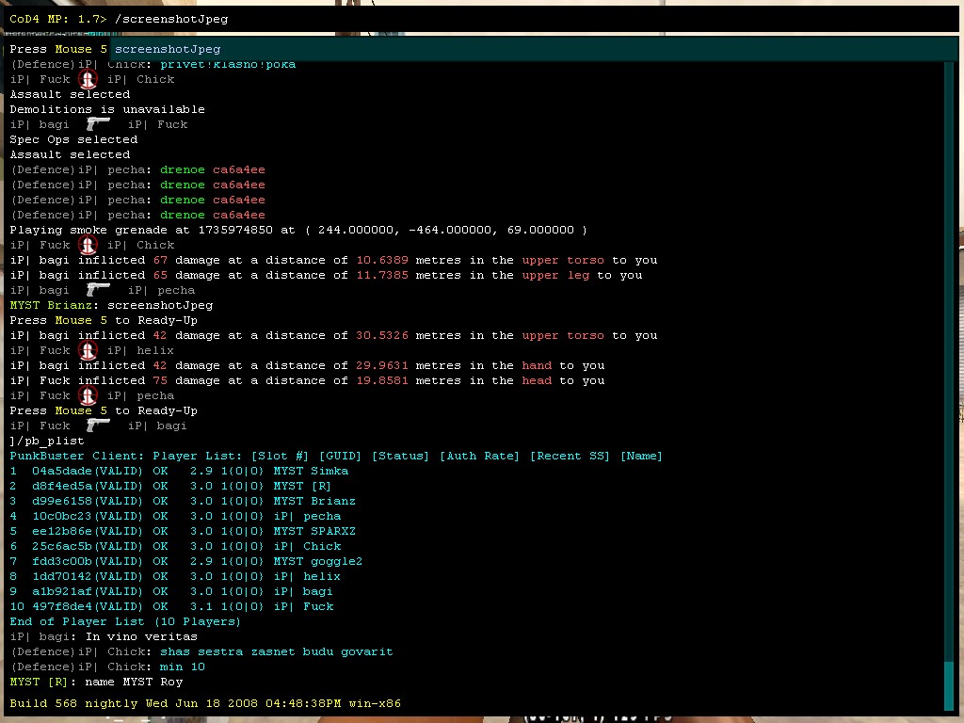
Task: Click the "]/pb_plist" command line
Action: 47,441
